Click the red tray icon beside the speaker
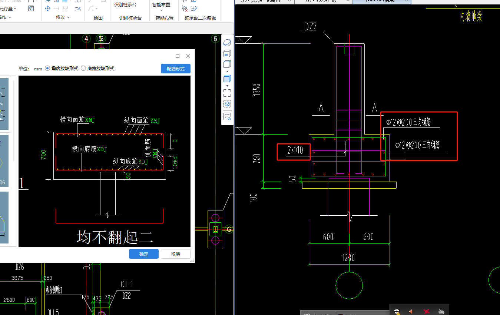Image resolution: width=500 pixels, height=315 pixels. point(426,312)
